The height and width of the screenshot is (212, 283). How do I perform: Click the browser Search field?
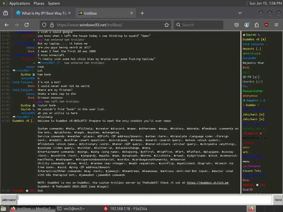tap(198, 25)
